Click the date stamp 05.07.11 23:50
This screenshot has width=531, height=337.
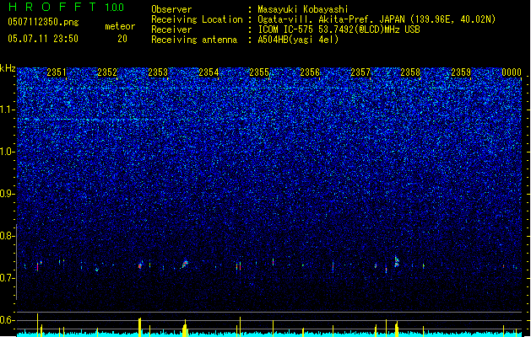43,39
